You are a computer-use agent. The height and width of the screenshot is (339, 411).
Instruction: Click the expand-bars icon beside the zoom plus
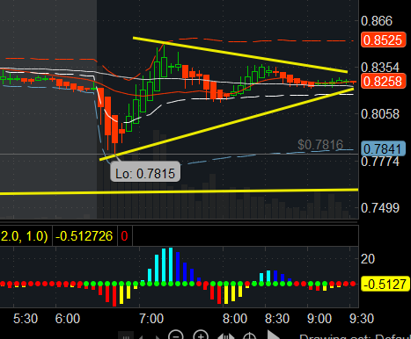point(226,336)
